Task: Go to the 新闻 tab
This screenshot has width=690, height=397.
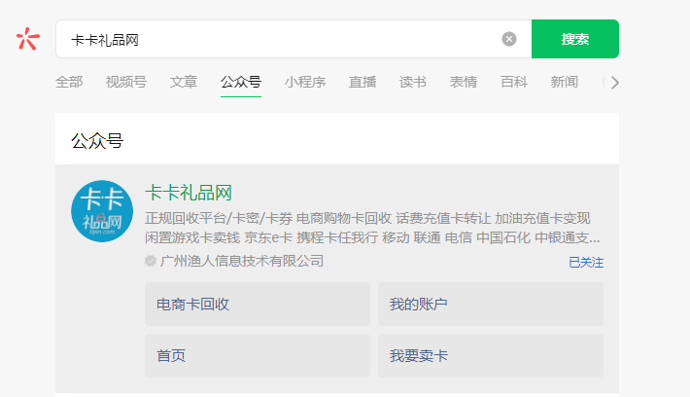Action: point(564,82)
